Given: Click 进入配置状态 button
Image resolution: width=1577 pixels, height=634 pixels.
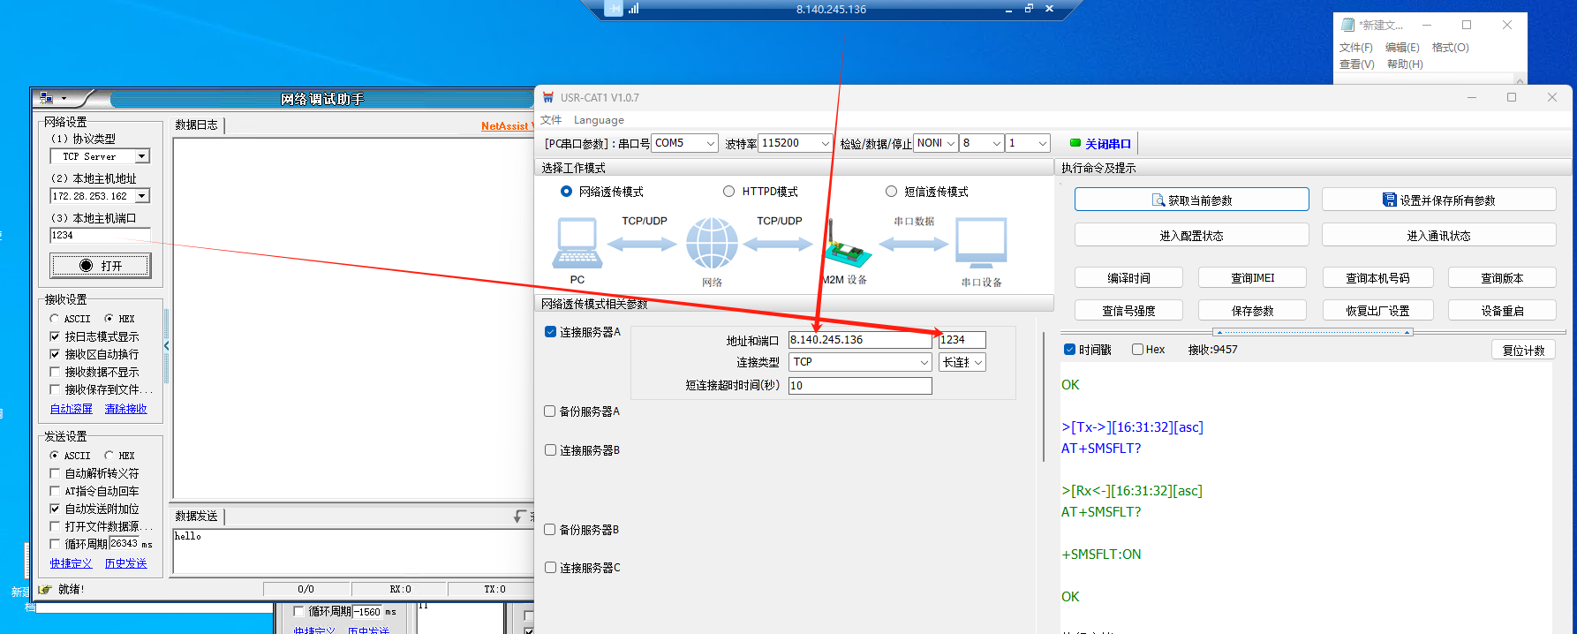Looking at the screenshot, I should pos(1191,236).
